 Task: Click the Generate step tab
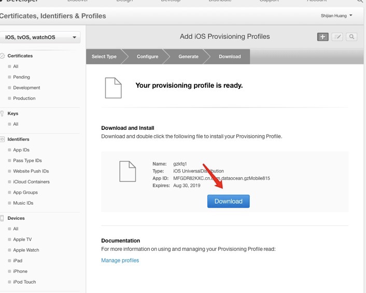click(188, 57)
